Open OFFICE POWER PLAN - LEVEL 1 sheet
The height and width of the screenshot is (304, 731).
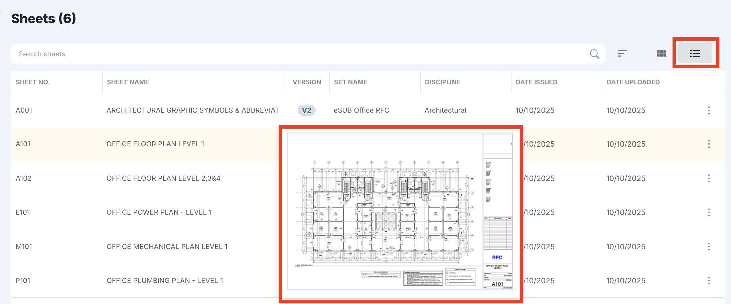[x=159, y=212]
